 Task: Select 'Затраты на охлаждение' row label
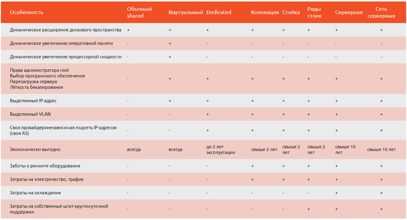[x=35, y=193]
